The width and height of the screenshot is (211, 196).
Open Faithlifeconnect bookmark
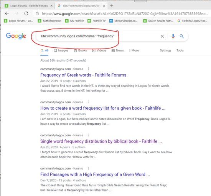click(49, 21)
